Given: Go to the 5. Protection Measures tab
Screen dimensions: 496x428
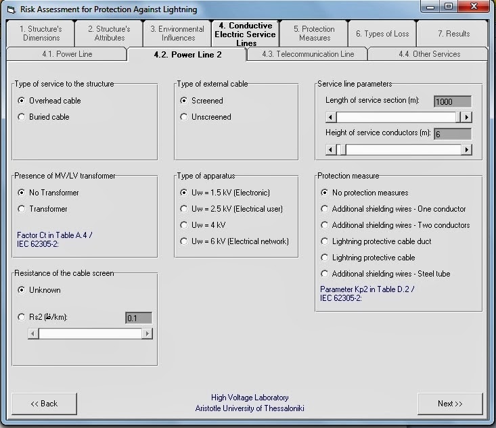Looking at the screenshot, I should [314, 34].
